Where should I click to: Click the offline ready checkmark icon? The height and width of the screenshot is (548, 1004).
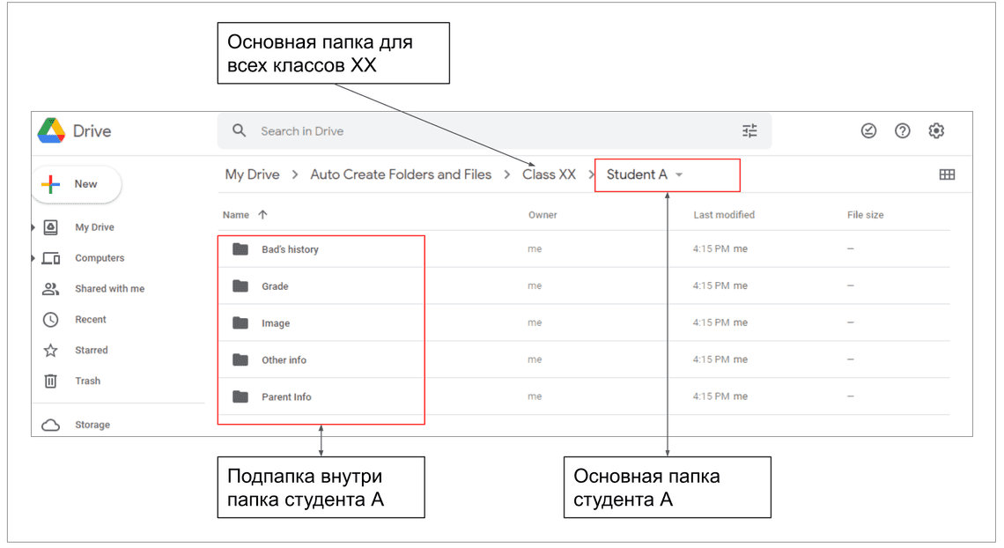coord(868,131)
